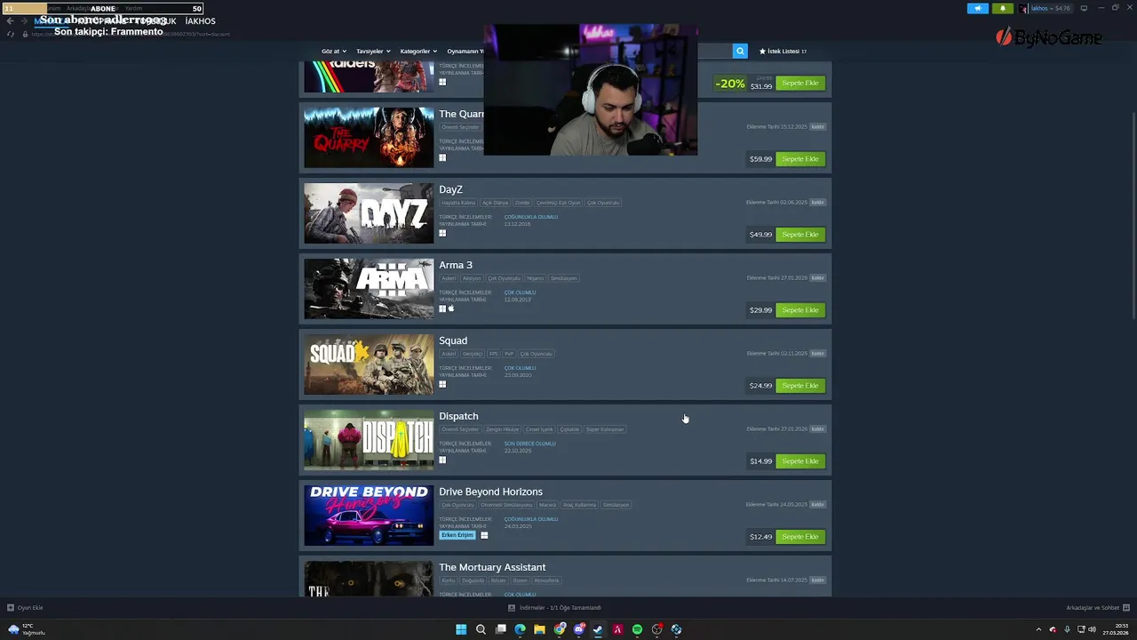Remove Arma 3 from wishlist via kaldır
The width and height of the screenshot is (1137, 640).
818,278
